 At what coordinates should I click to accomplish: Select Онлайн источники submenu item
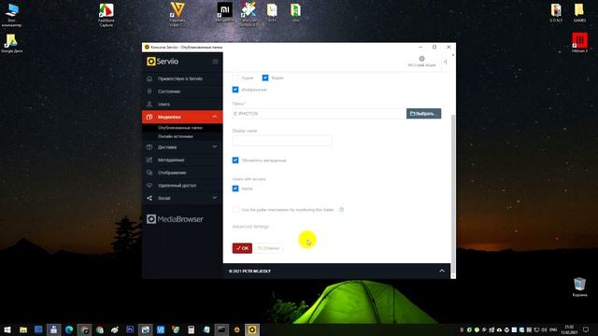(x=176, y=136)
